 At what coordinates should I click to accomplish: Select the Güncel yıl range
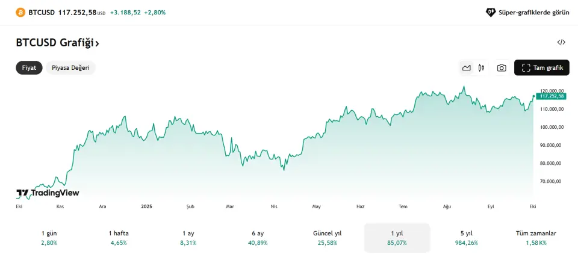pyautogui.click(x=328, y=237)
